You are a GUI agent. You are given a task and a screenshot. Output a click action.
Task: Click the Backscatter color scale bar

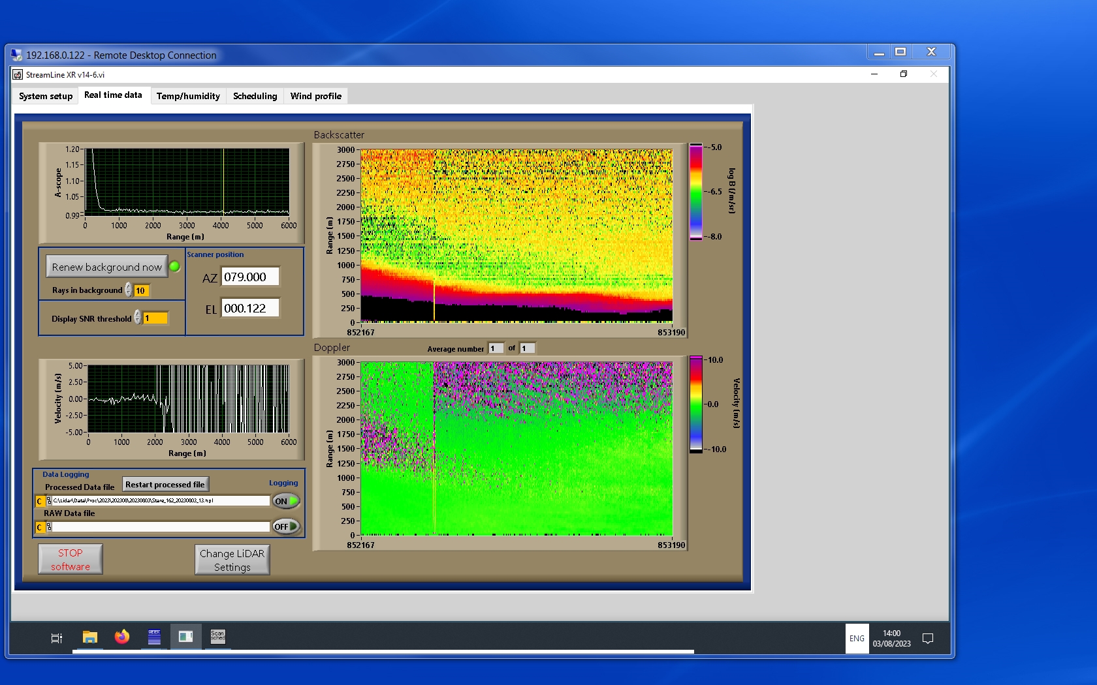[x=696, y=192]
